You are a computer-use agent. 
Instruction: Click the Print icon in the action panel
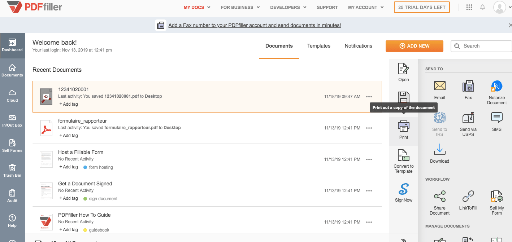pos(403,127)
